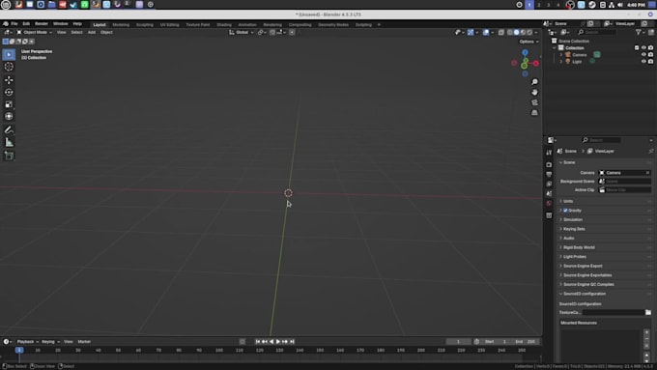This screenshot has width=657, height=370.
Task: Switch perspective/orthographic grid icon
Action: 534,113
